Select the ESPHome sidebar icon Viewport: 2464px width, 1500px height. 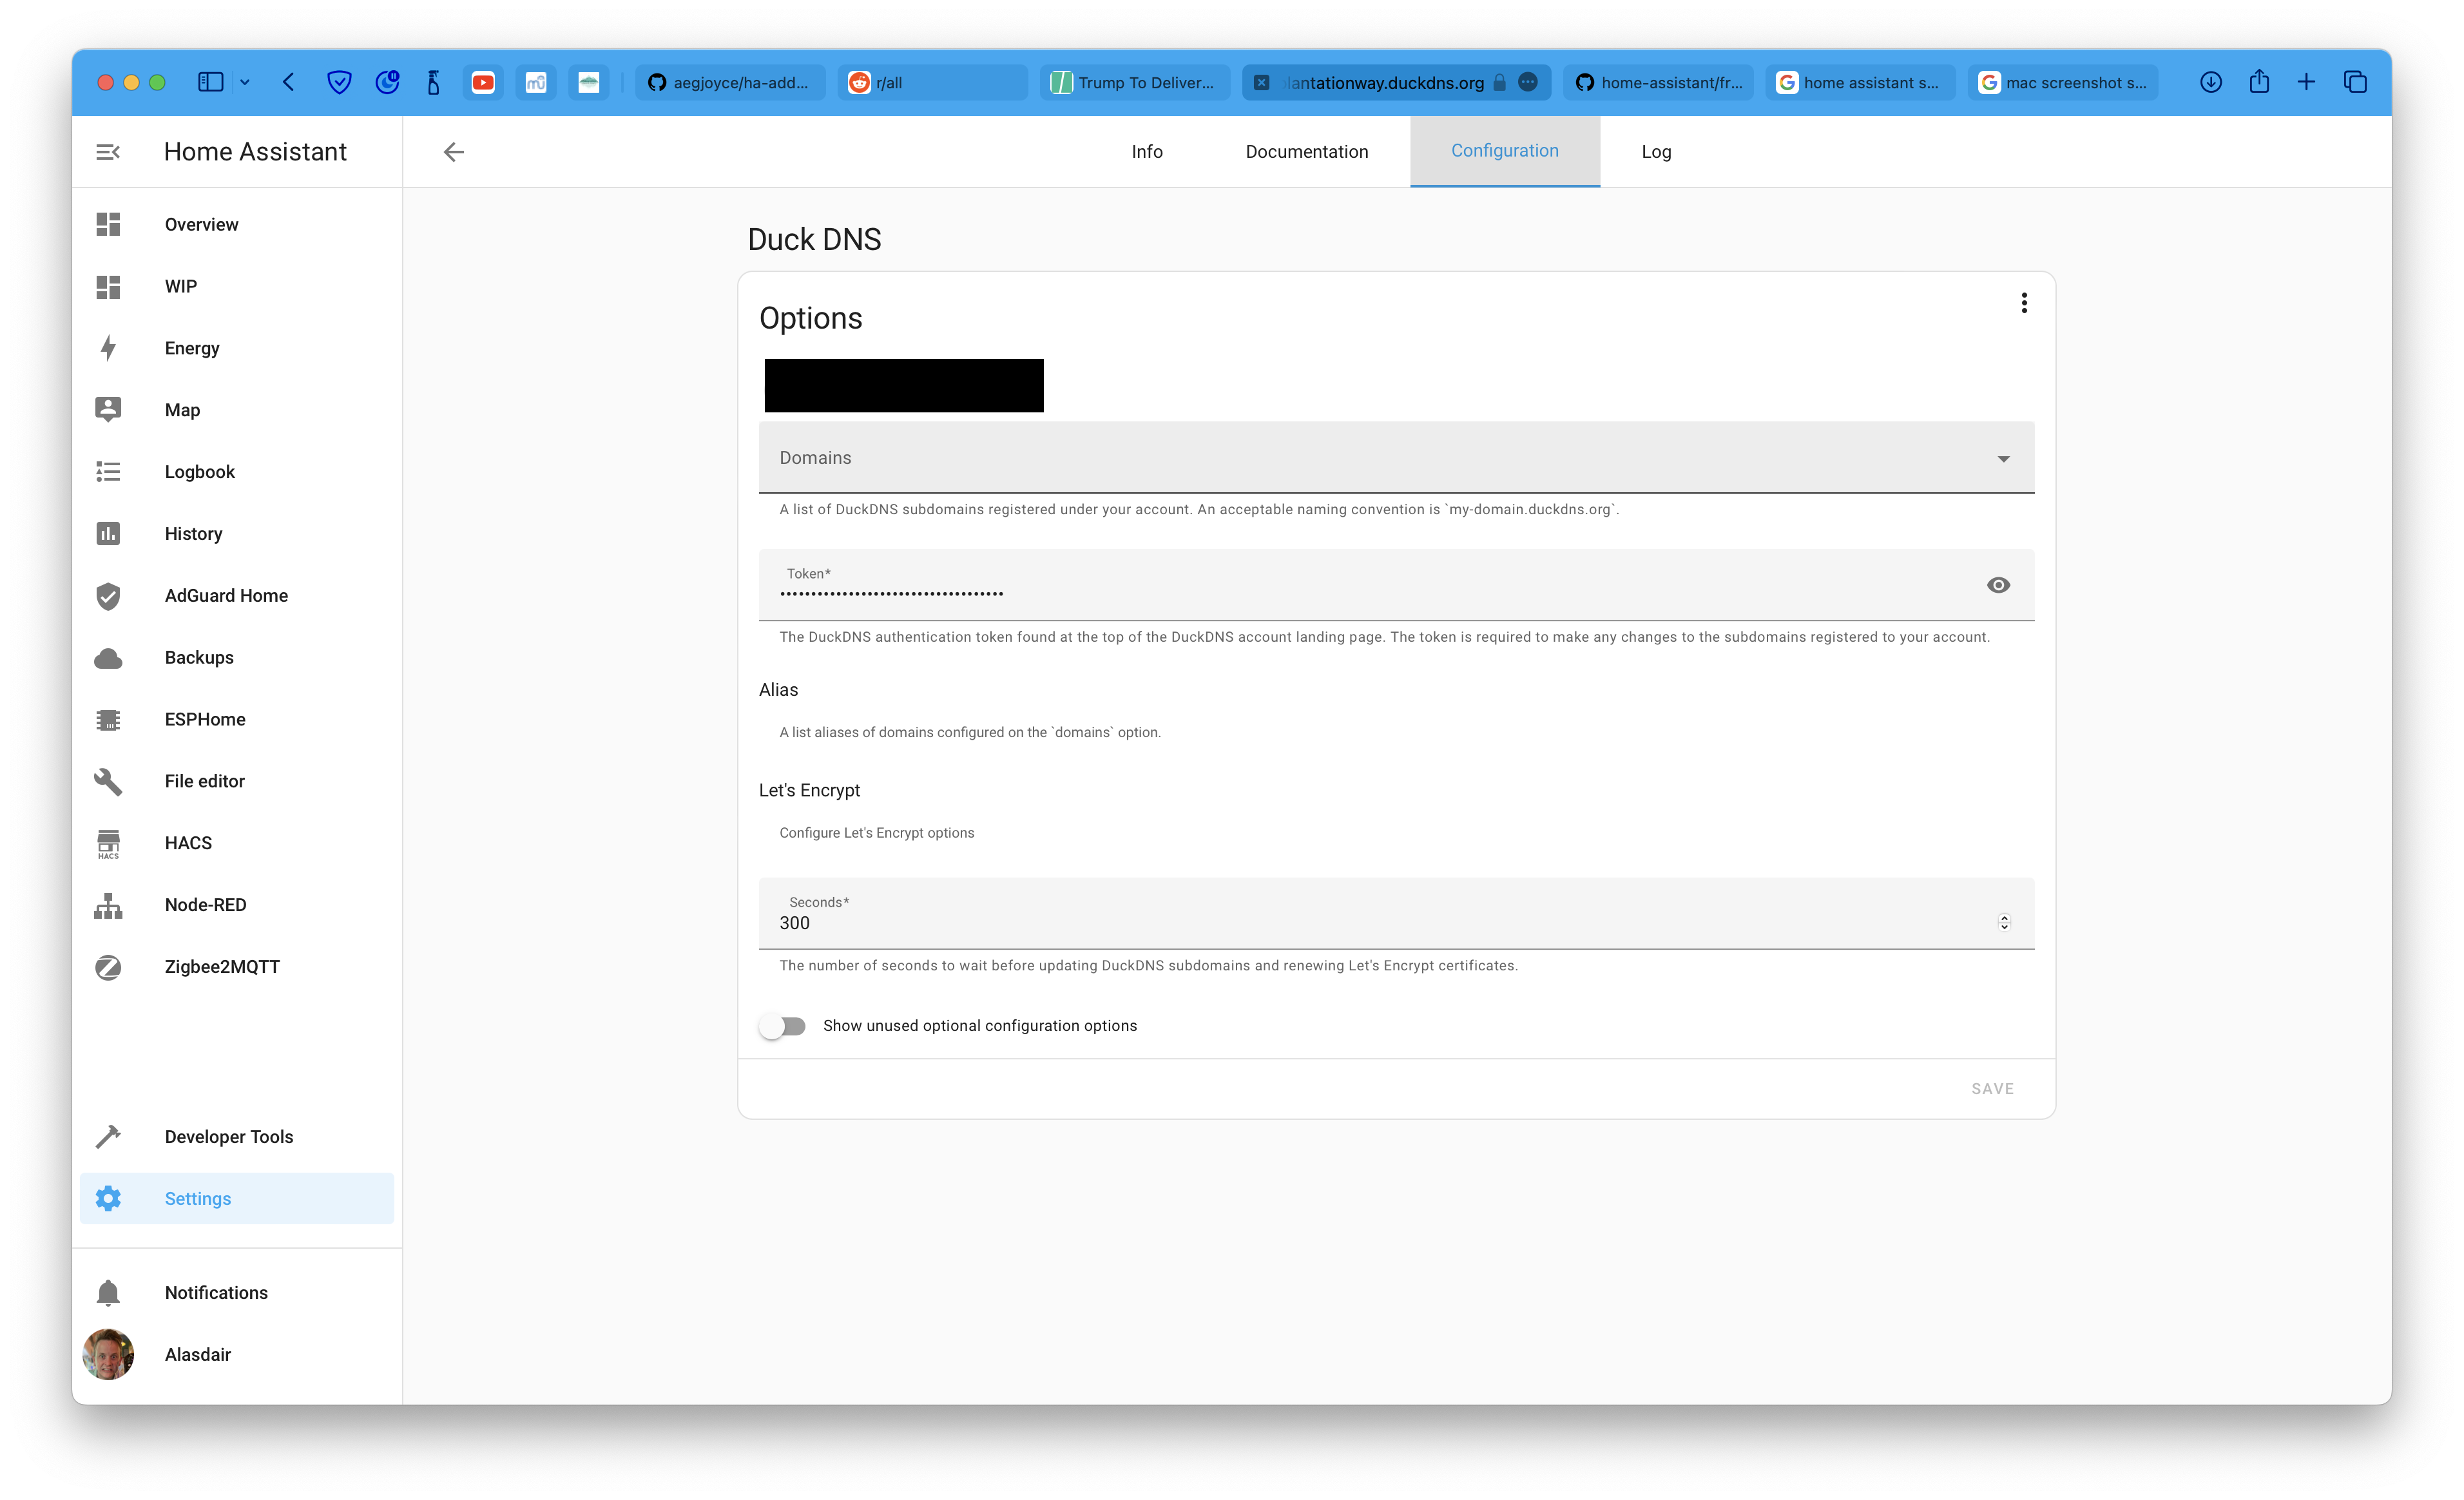(x=107, y=719)
